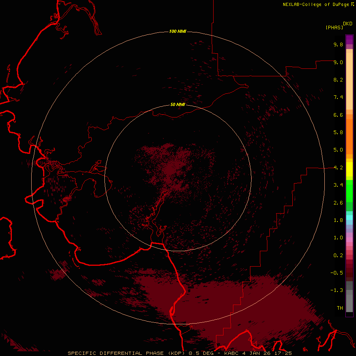The height and width of the screenshot is (356, 356).
Task: Click the KABC station identifier
Action: pyautogui.click(x=232, y=353)
